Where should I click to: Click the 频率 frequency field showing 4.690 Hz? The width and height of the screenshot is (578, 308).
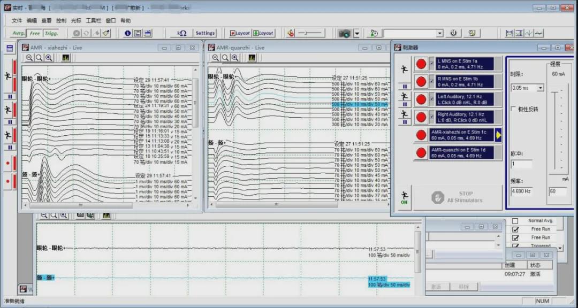[x=521, y=191]
